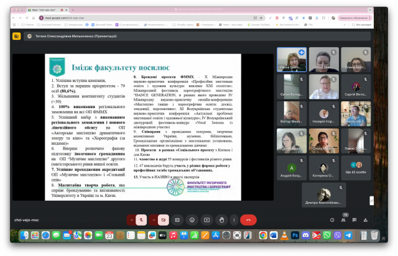The image size is (398, 256).
Task: Raise your hand in the meeting
Action: [x=220, y=219]
